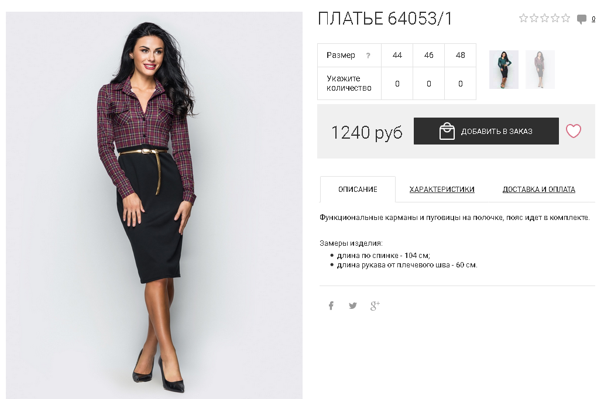Share the product on Google Plus

[375, 306]
